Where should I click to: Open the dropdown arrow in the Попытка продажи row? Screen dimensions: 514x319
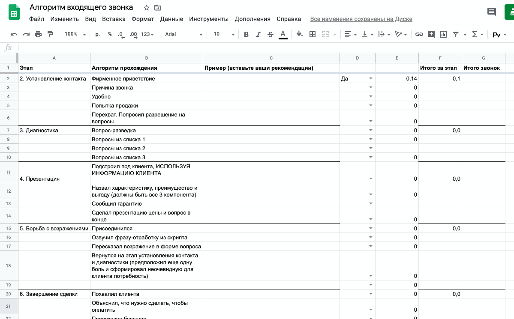click(x=371, y=105)
